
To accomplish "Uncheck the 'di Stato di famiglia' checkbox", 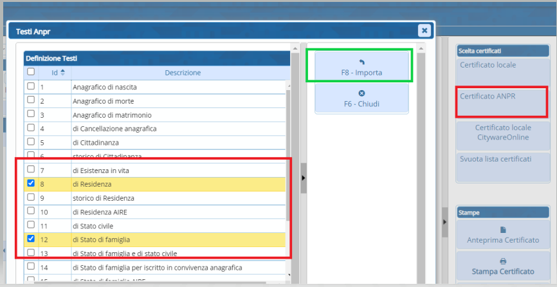I will 31,239.
